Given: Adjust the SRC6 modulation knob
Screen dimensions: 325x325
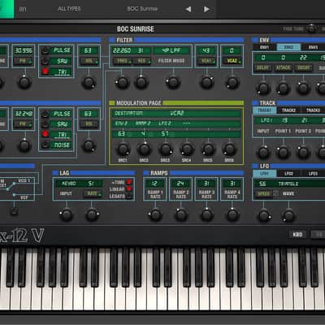Looking at the screenshot, I should pyautogui.click(x=229, y=149).
